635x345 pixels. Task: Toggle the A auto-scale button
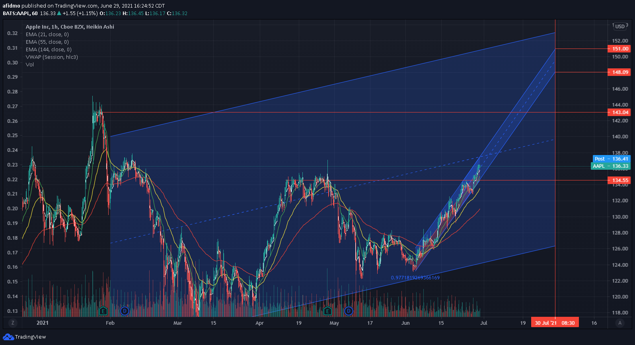click(619, 323)
